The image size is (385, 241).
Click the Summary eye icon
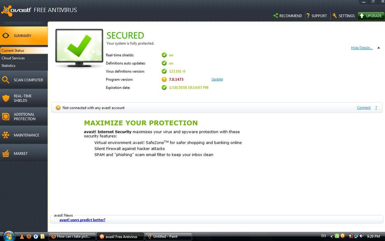[x=6, y=36]
